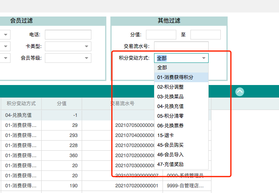Click the 电话 input field
This screenshot has width=279, height=193.
[x=68, y=35]
